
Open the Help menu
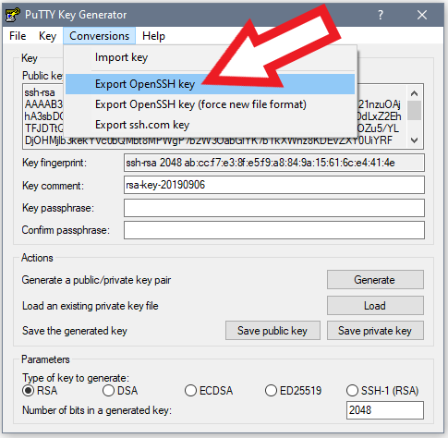point(153,36)
